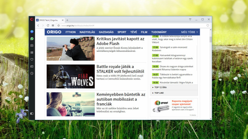248x139 pixels.
Task: Click the origo.hu address bar
Action: point(133,25)
